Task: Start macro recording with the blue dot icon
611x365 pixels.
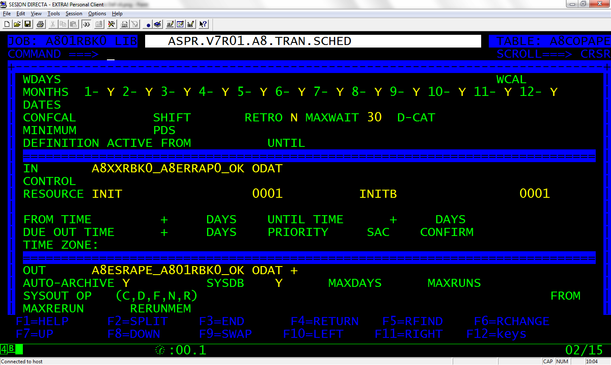Action: point(149,24)
